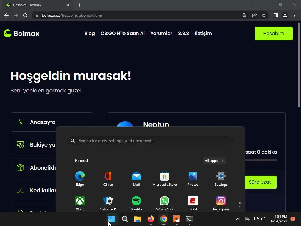Open clock and date flyout
This screenshot has width=301, height=226.
pos(279,219)
